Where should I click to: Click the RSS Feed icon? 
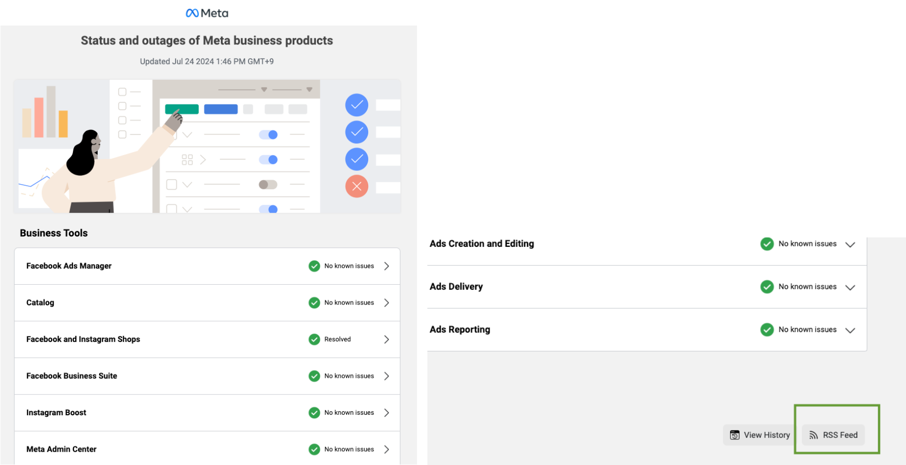[x=813, y=435]
